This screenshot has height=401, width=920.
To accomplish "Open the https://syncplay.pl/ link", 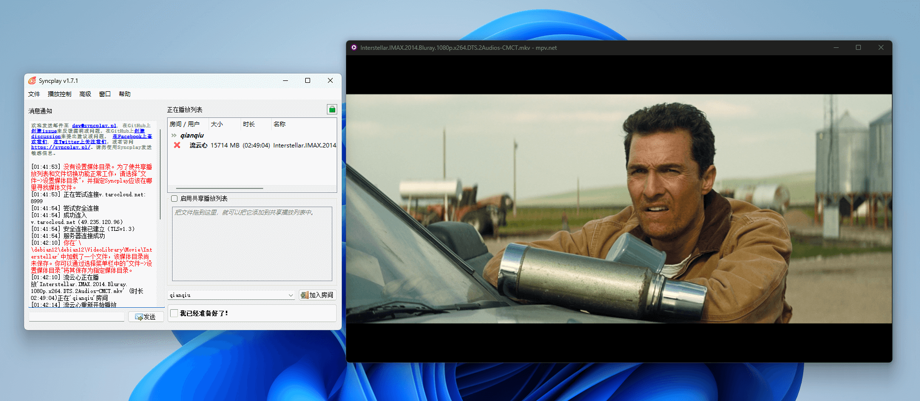I will 60,147.
